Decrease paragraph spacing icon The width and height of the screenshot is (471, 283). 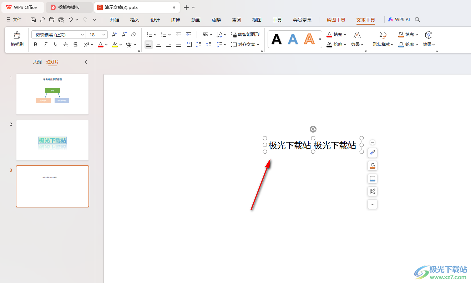point(209,45)
